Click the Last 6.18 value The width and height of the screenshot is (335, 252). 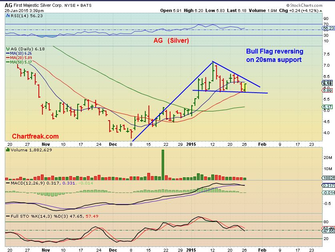[237, 10]
